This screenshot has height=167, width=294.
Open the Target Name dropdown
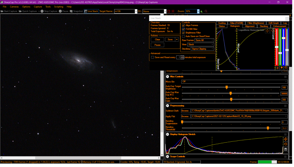coord(136,11)
